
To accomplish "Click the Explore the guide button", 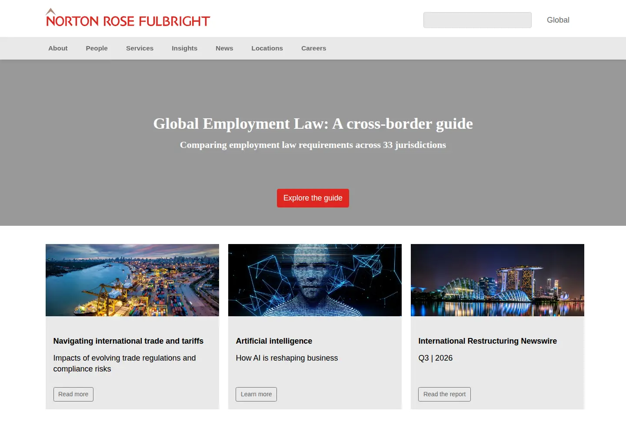I will pyautogui.click(x=313, y=198).
